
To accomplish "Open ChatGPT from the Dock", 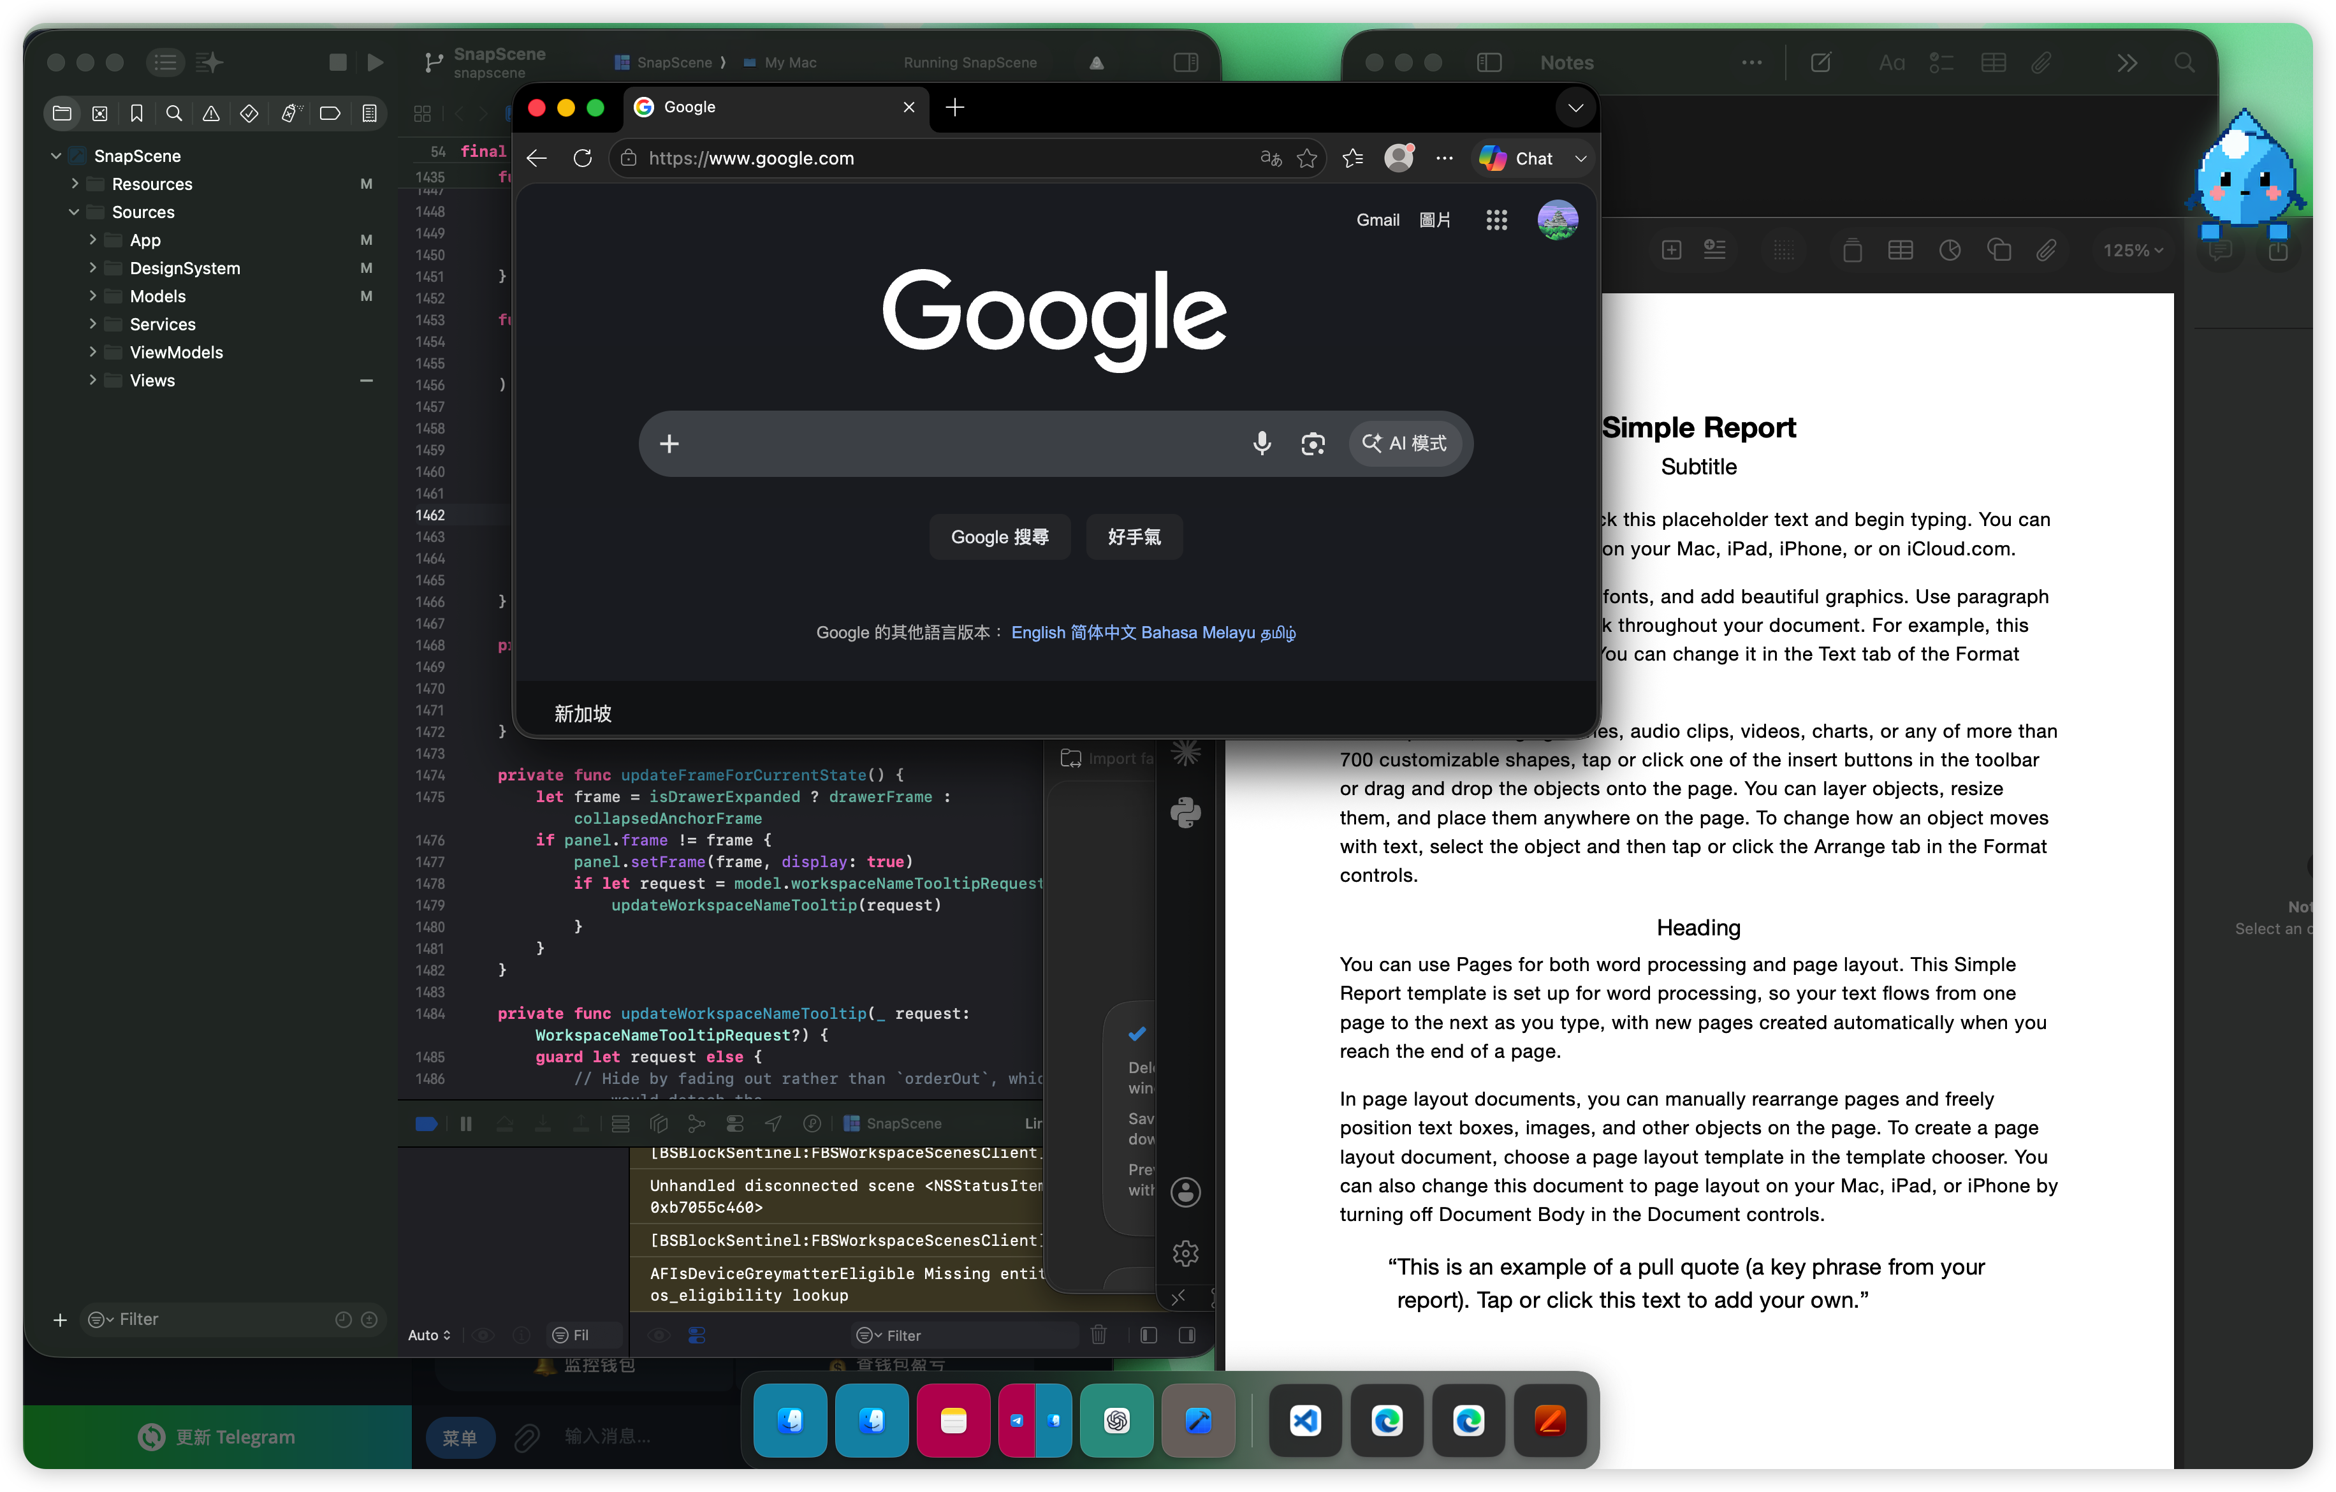I will (x=1116, y=1421).
